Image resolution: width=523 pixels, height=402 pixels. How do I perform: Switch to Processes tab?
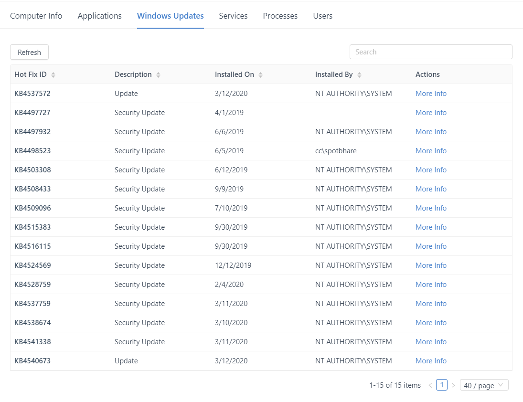280,16
